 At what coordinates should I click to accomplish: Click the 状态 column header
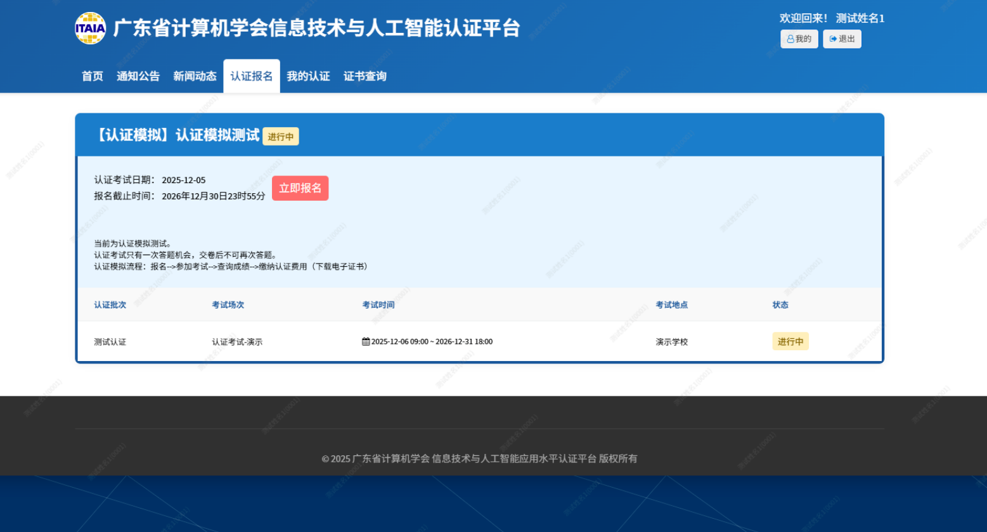click(780, 305)
